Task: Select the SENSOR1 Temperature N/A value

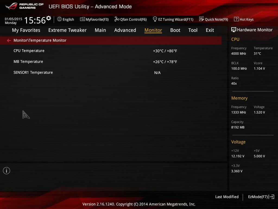Action: [x=157, y=73]
